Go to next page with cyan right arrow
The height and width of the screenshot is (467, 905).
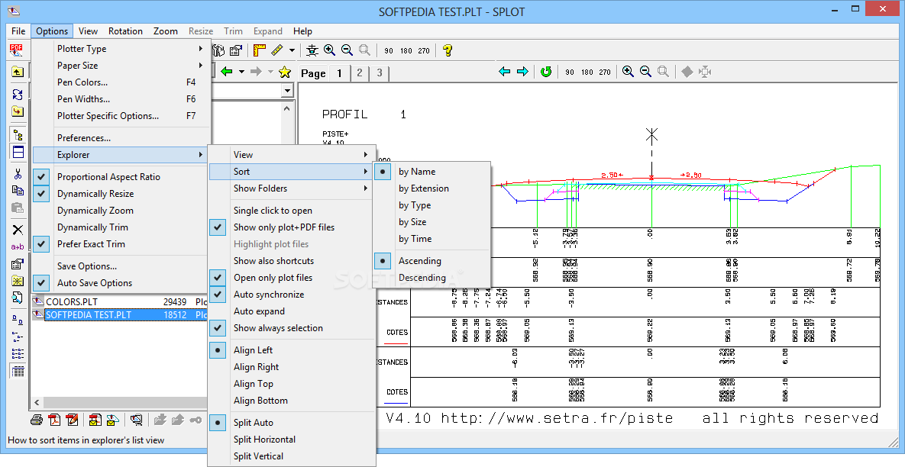coord(522,72)
